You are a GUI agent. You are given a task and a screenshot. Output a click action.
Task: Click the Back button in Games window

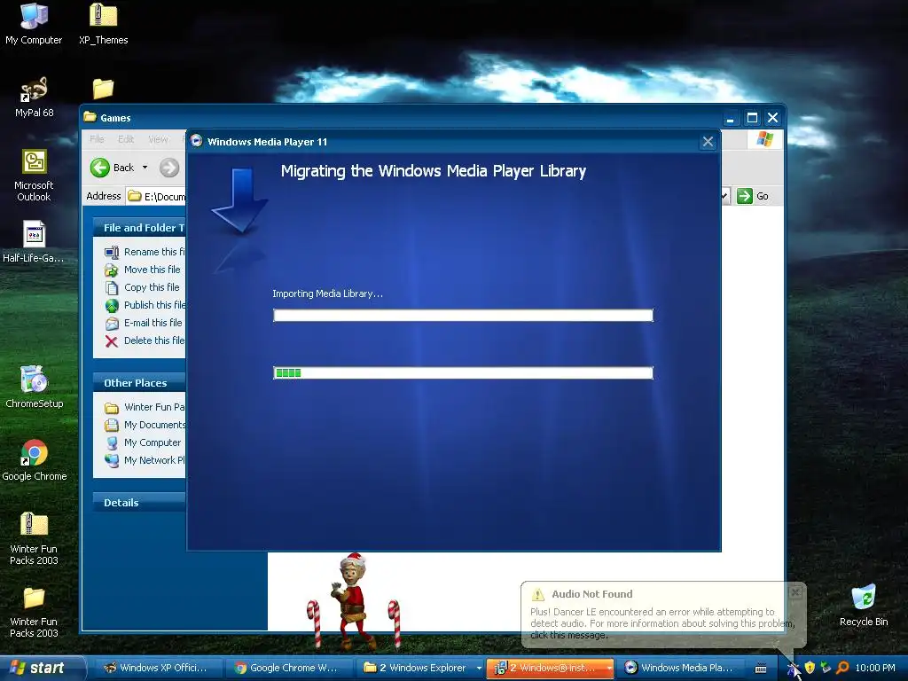(x=113, y=168)
